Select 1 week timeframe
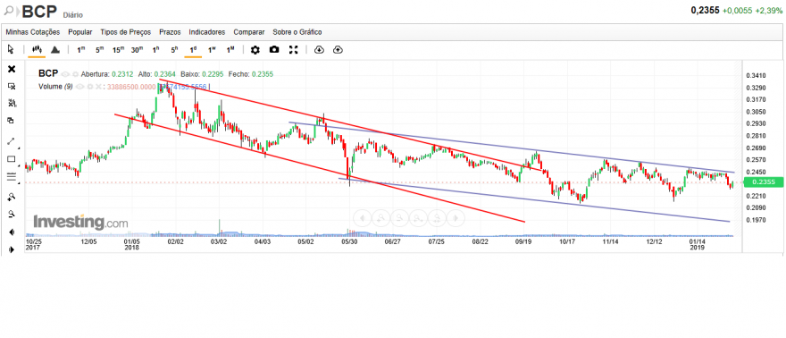 [x=212, y=50]
